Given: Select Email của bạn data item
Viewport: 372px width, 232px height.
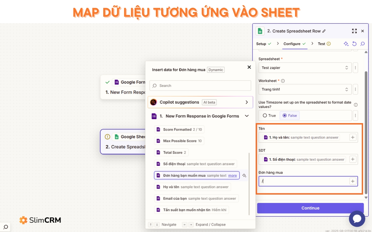Looking at the screenshot, I should coord(196,198).
